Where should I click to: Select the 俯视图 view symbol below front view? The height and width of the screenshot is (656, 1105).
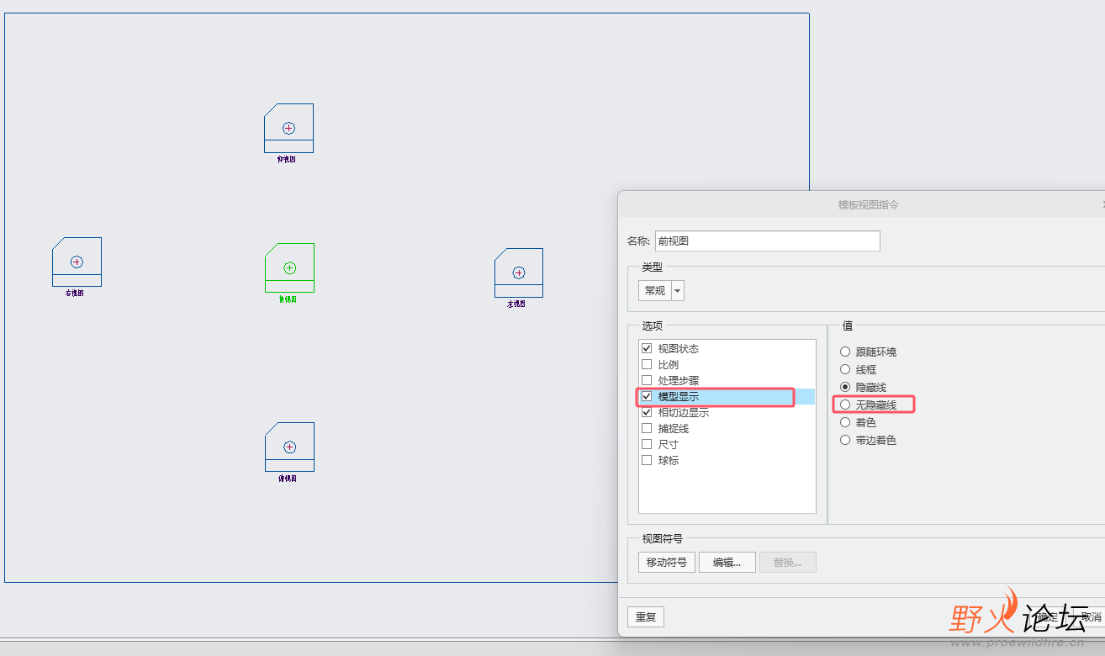(289, 447)
